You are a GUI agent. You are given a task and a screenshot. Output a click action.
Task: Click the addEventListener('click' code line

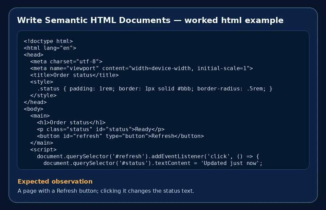(148, 156)
